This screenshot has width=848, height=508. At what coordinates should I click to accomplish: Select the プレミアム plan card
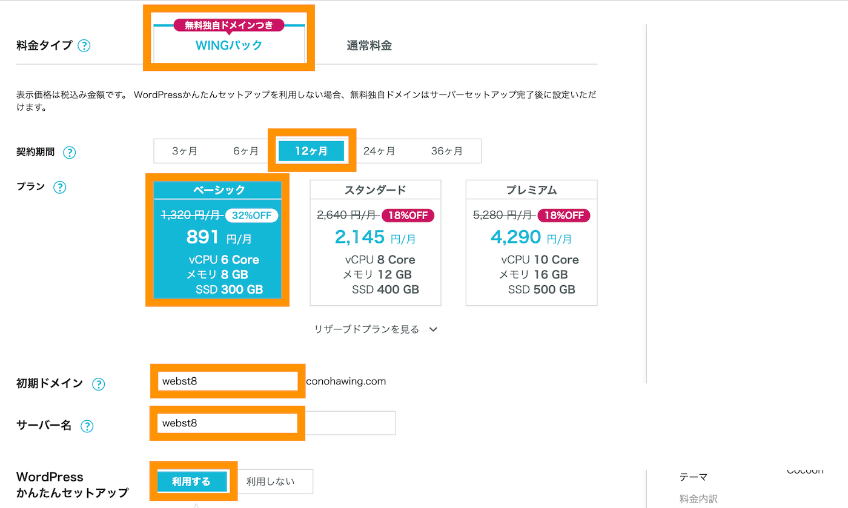531,243
